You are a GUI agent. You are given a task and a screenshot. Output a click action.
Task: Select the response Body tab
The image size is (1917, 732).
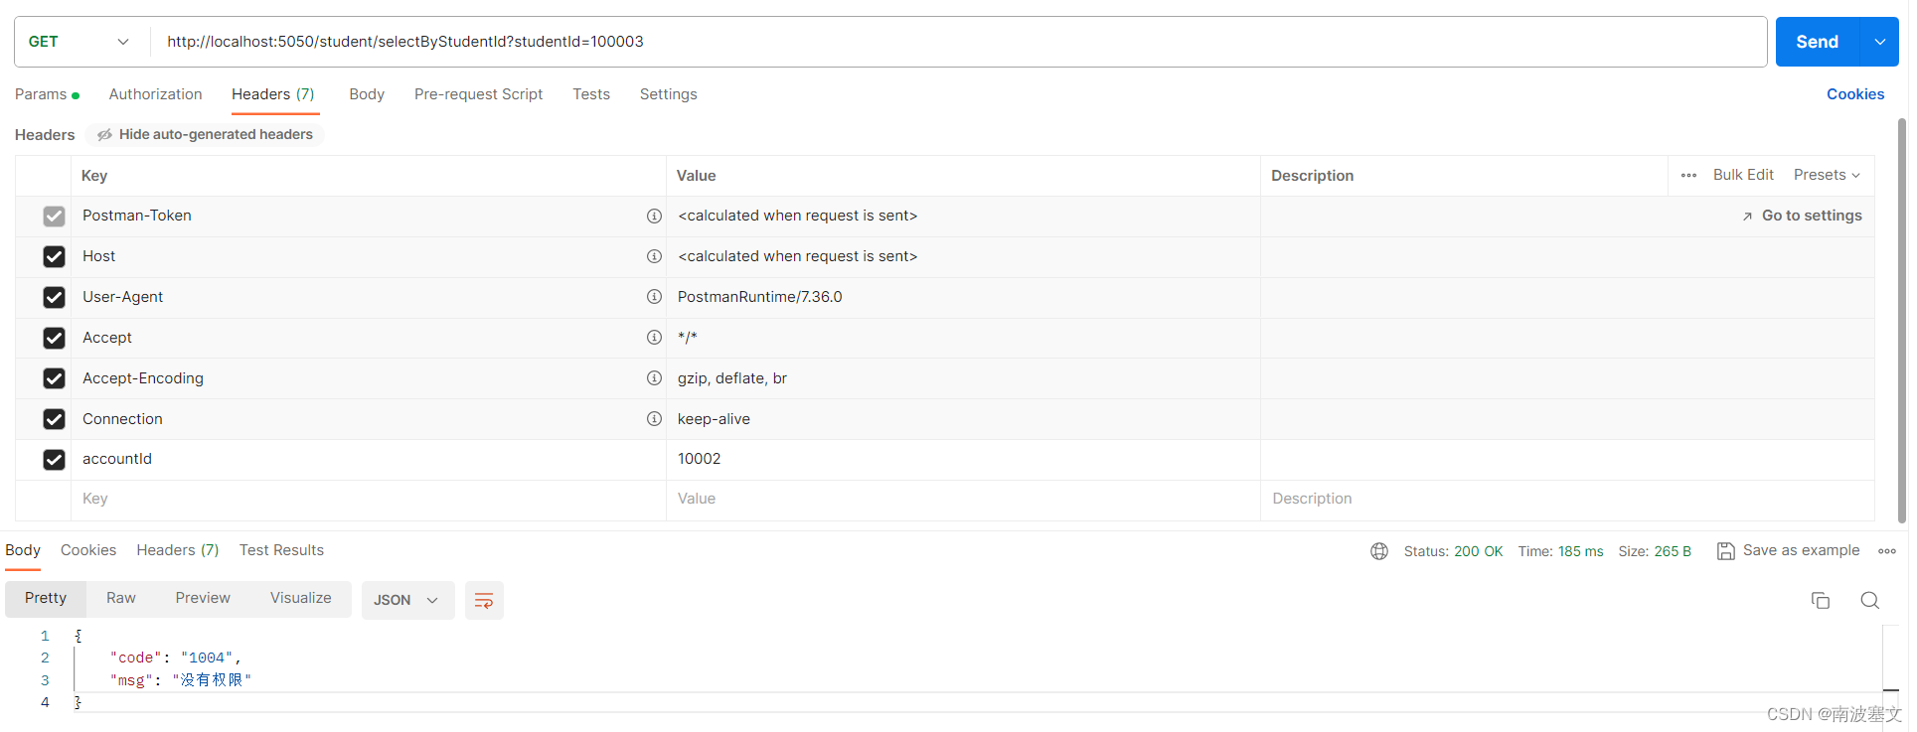[x=23, y=550]
